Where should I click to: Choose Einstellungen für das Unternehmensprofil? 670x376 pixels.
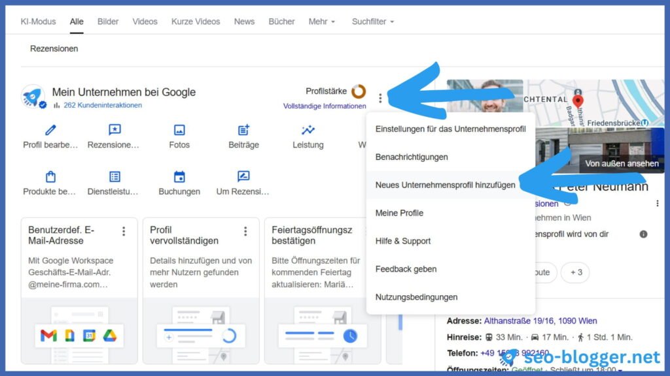point(450,129)
